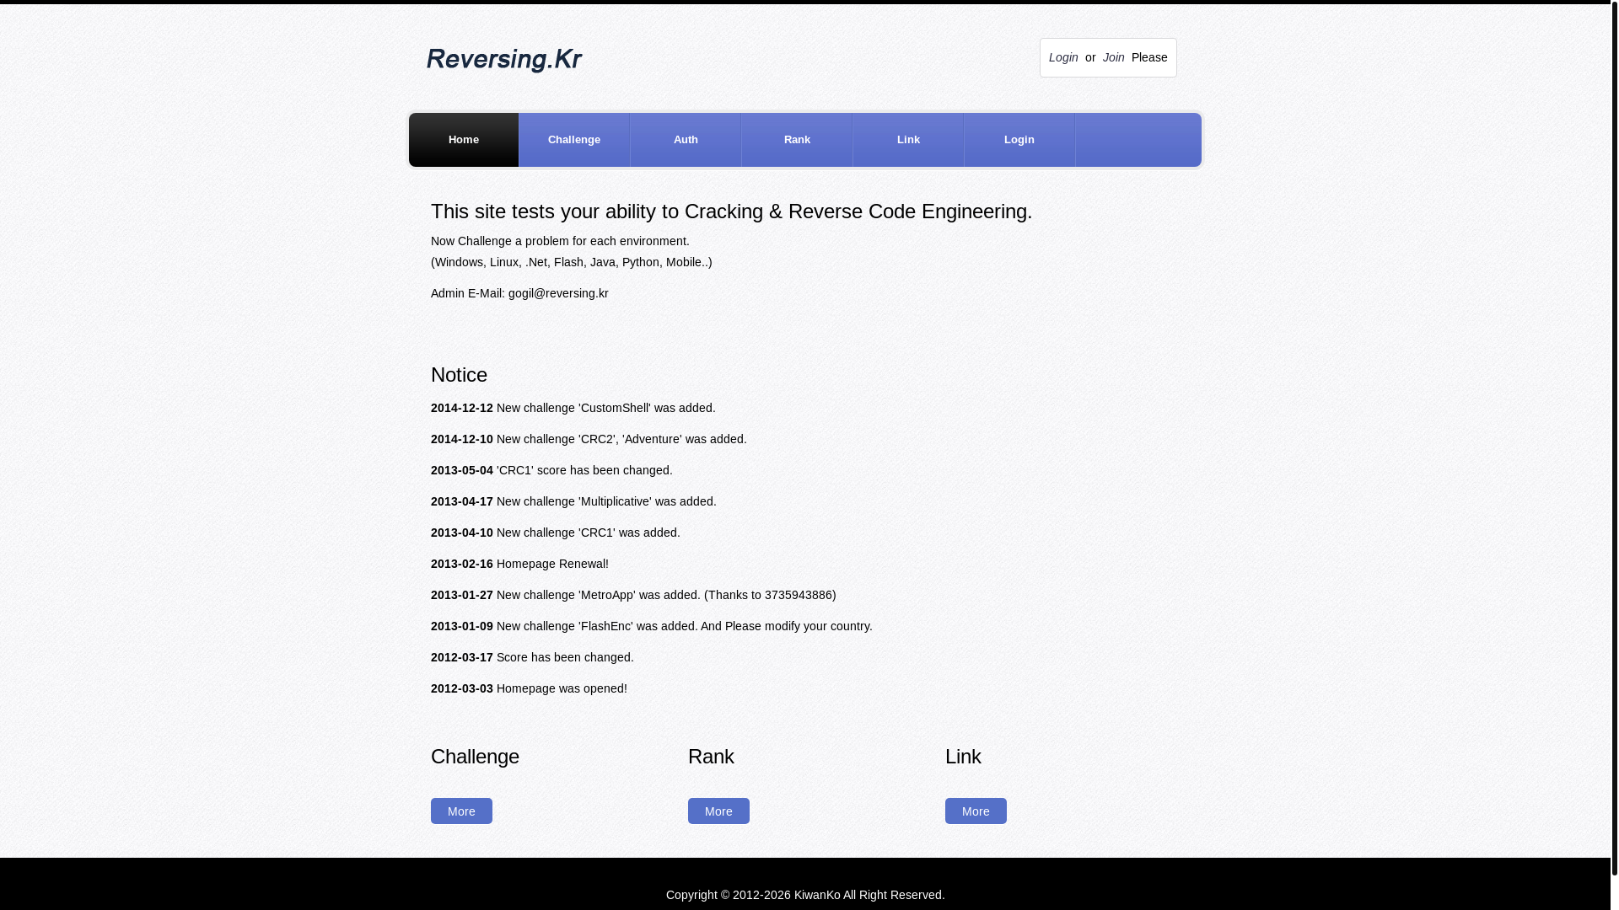
Task: Click the Homepage was opened! notice
Action: coord(529,688)
